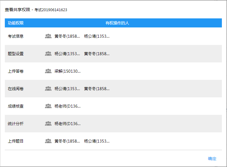227x167 pixels.
Task: Click the 有权操作的人 column header
Action: [117, 23]
